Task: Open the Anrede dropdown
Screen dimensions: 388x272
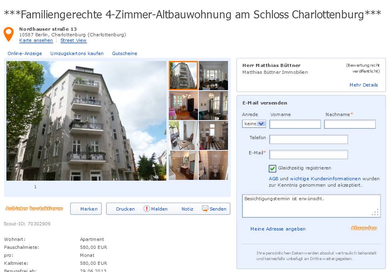Action: (254, 124)
